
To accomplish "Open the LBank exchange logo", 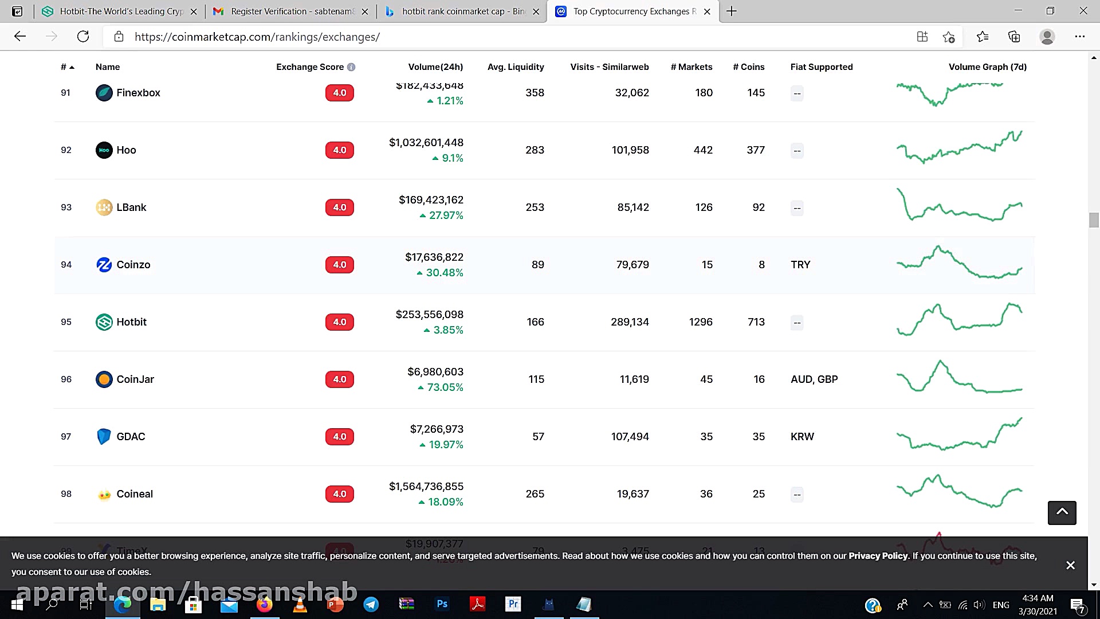I will (104, 207).
